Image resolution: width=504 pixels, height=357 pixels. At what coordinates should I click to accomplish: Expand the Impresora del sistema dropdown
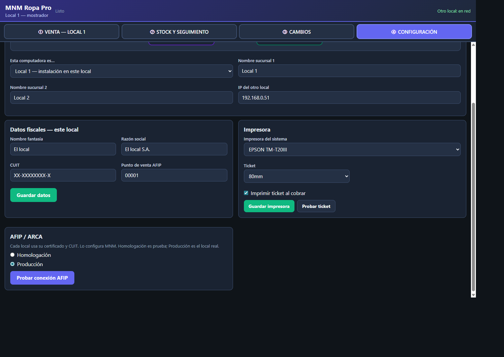click(x=352, y=149)
